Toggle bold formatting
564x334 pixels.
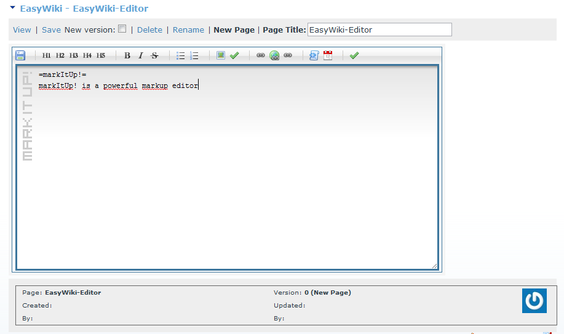click(x=127, y=55)
